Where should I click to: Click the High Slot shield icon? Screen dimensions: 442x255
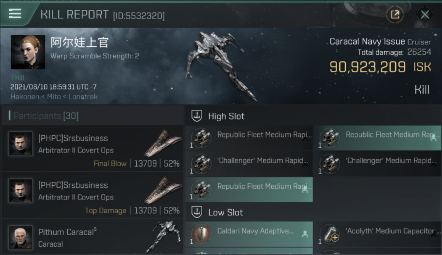[197, 116]
